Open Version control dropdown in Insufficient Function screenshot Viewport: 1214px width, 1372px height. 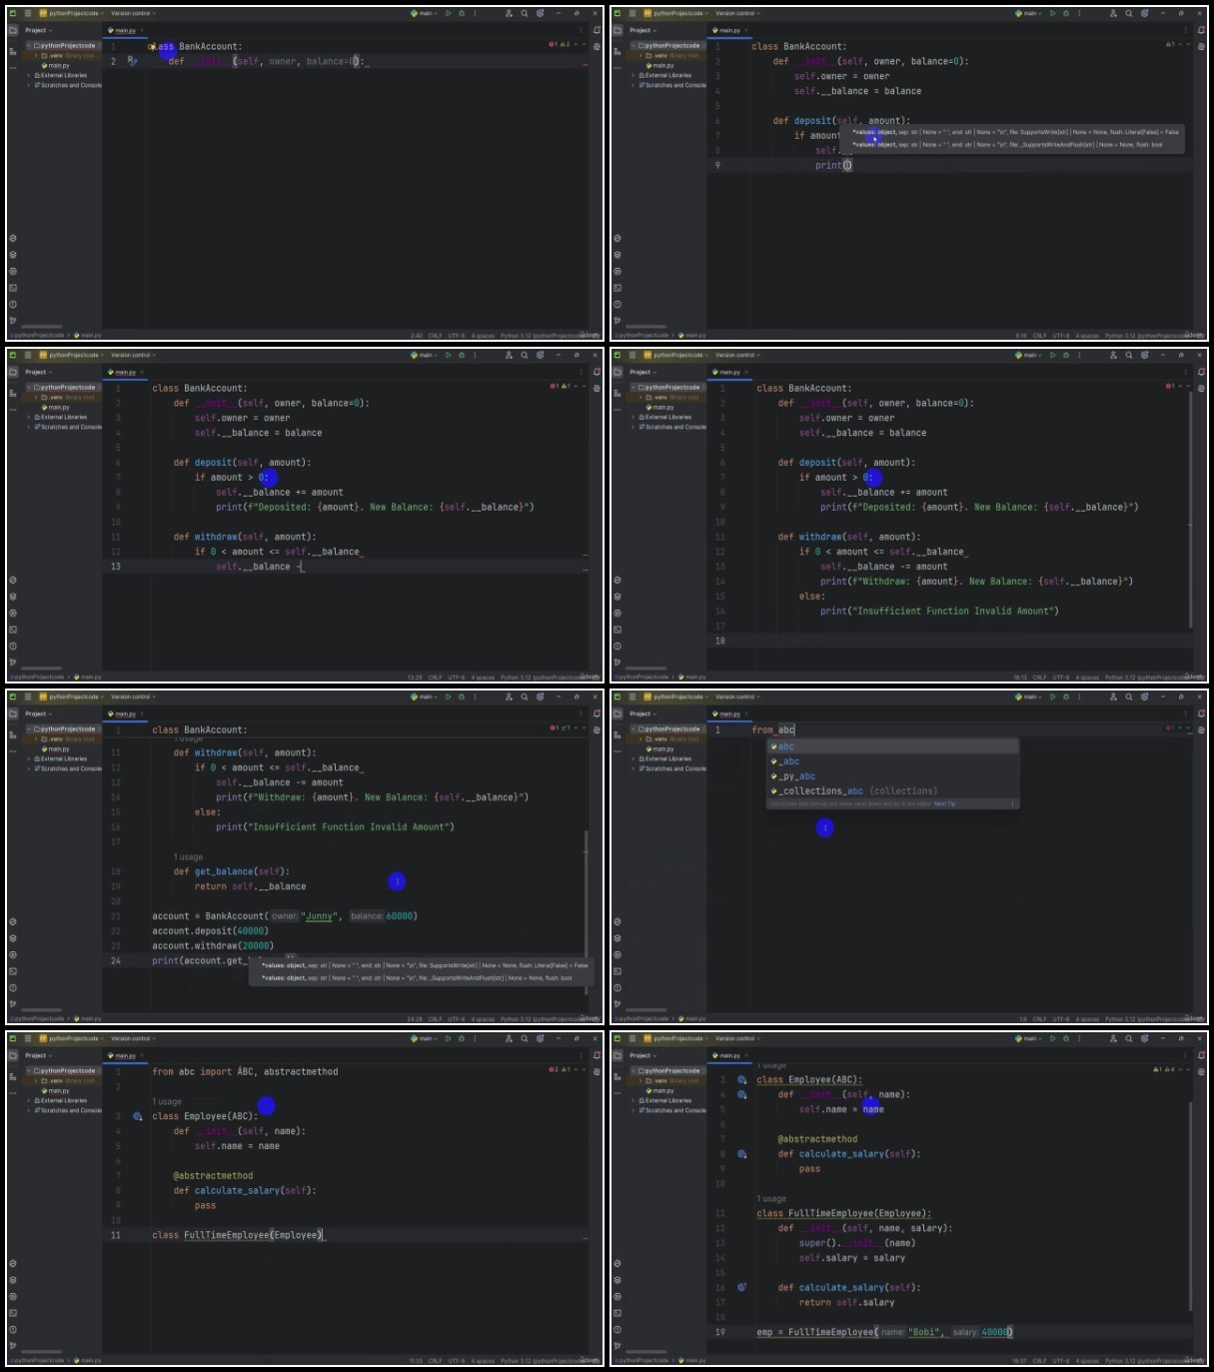737,355
